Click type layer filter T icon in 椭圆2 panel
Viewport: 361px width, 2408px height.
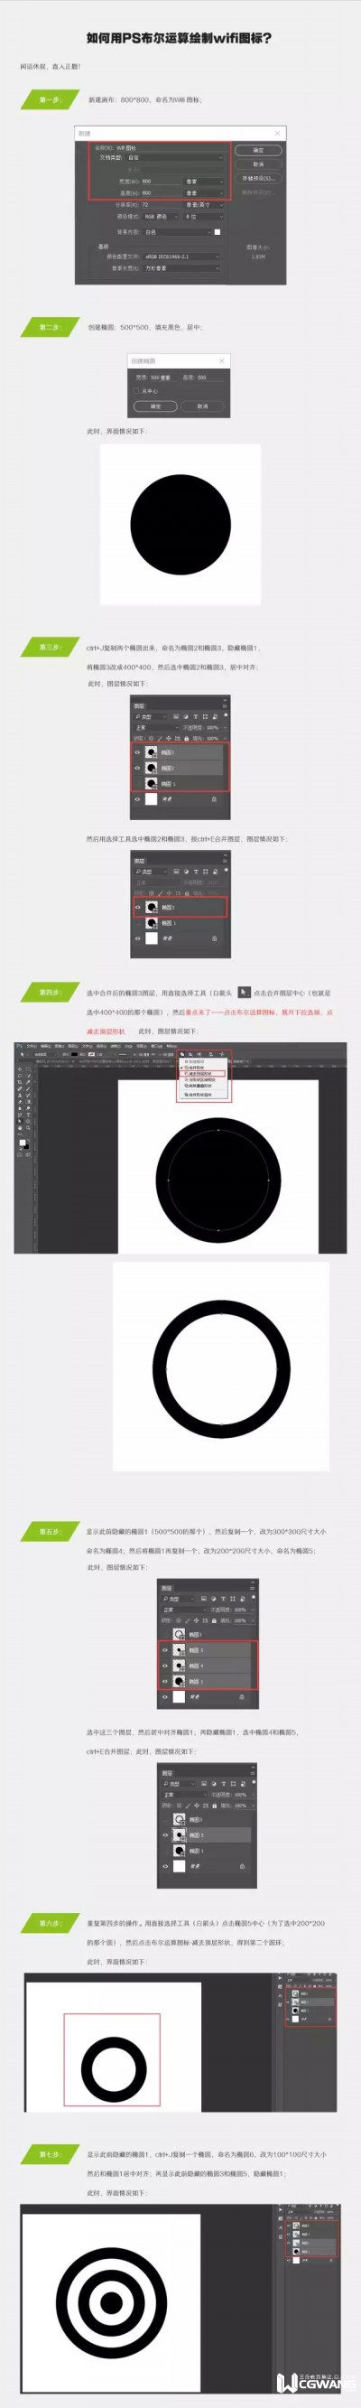(196, 717)
